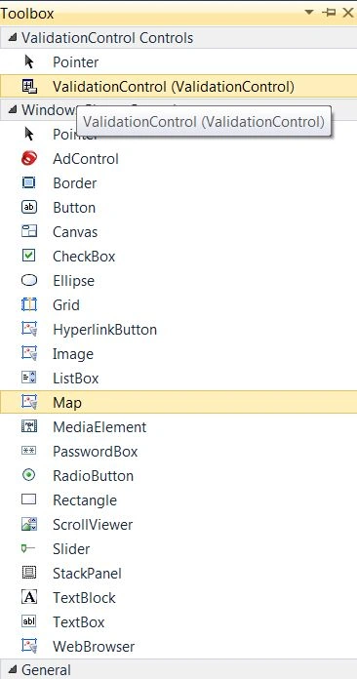Click the CheckBox control icon
The height and width of the screenshot is (679, 357).
[x=29, y=256]
